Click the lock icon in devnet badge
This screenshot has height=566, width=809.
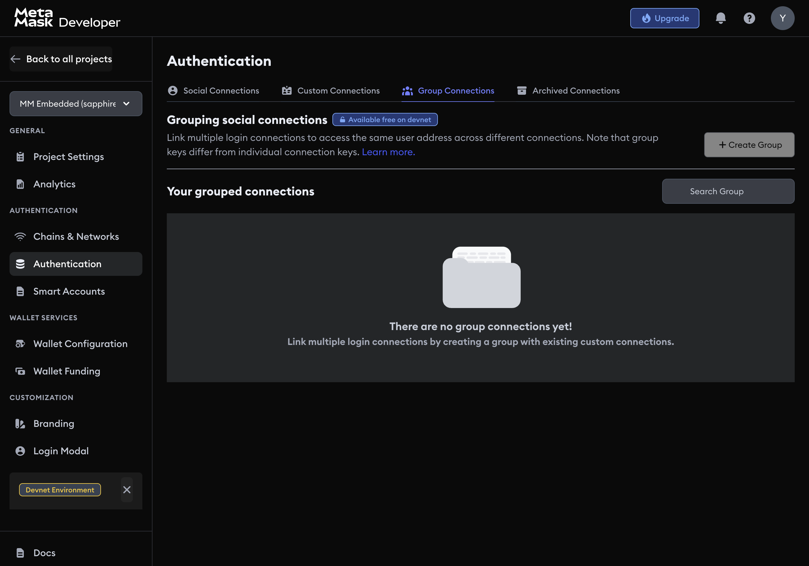342,119
